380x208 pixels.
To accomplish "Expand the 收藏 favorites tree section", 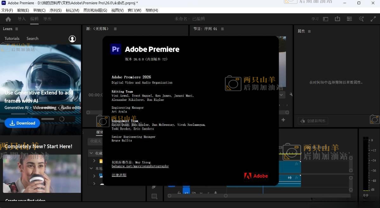I will coord(91,153).
